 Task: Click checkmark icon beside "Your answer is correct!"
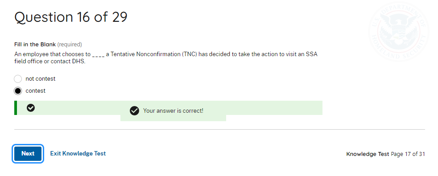click(134, 111)
